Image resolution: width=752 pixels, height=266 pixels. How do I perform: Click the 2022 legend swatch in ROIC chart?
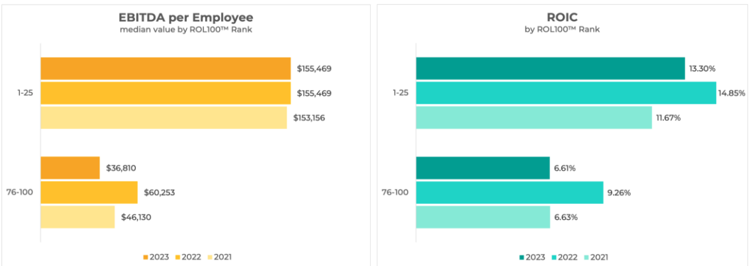tap(553, 257)
